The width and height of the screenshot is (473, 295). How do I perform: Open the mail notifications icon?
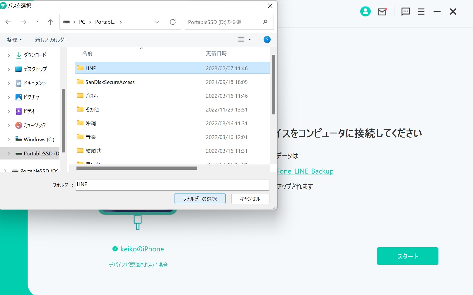[382, 12]
